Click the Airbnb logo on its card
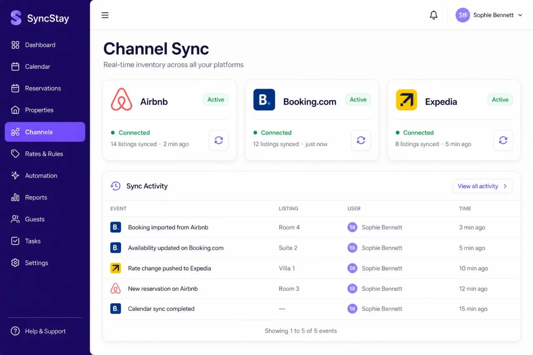The width and height of the screenshot is (533, 355). click(122, 100)
